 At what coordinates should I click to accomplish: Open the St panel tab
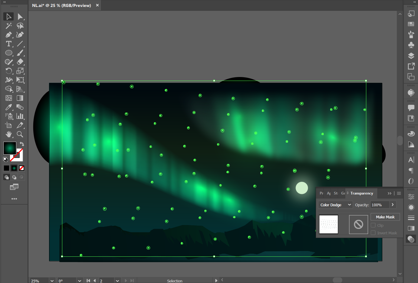(x=336, y=193)
